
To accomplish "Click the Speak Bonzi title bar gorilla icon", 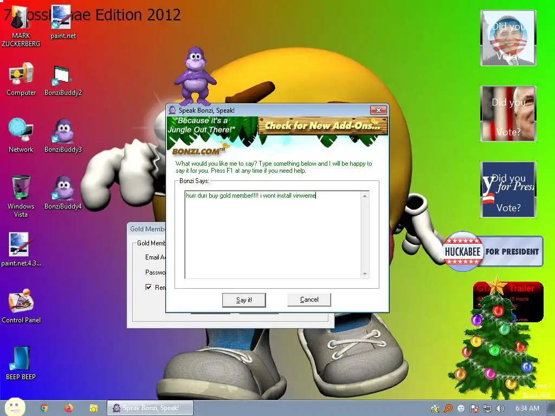I will click(172, 110).
